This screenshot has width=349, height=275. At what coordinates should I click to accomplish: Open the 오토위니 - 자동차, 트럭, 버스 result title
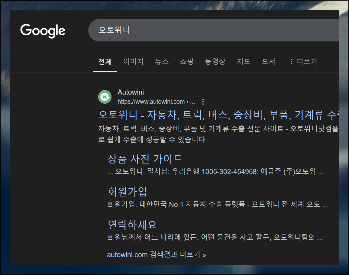tap(219, 115)
